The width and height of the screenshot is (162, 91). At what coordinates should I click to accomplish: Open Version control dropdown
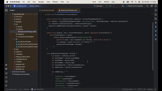pos(35,6)
